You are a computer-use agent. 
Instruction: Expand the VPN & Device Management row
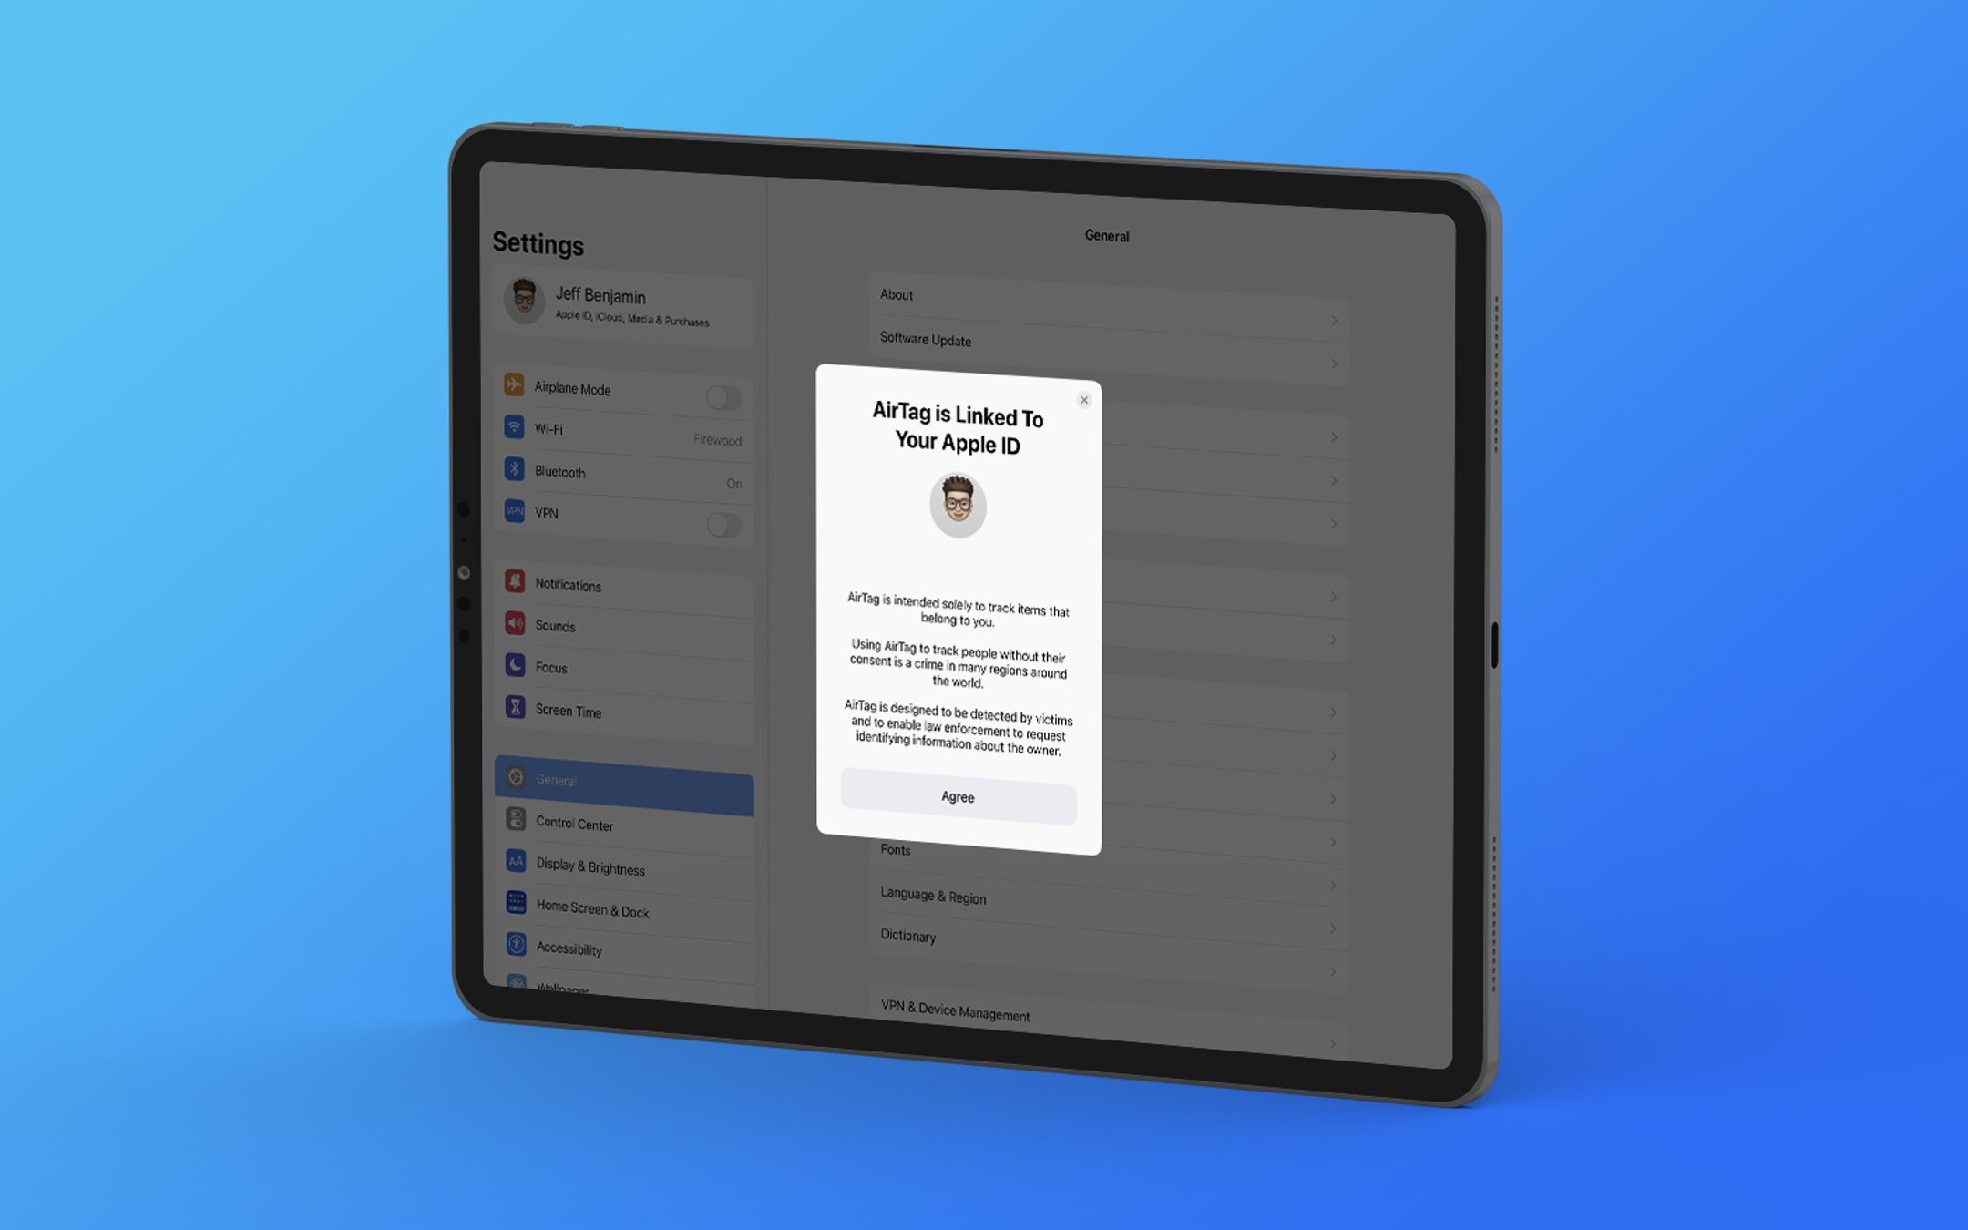click(1105, 1013)
